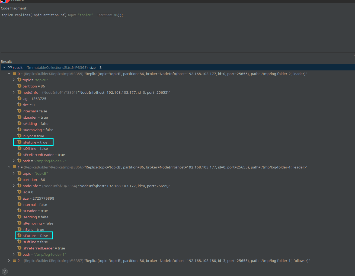
Task: Click the field icon beside "topic" in first replica
Action: 19,80
